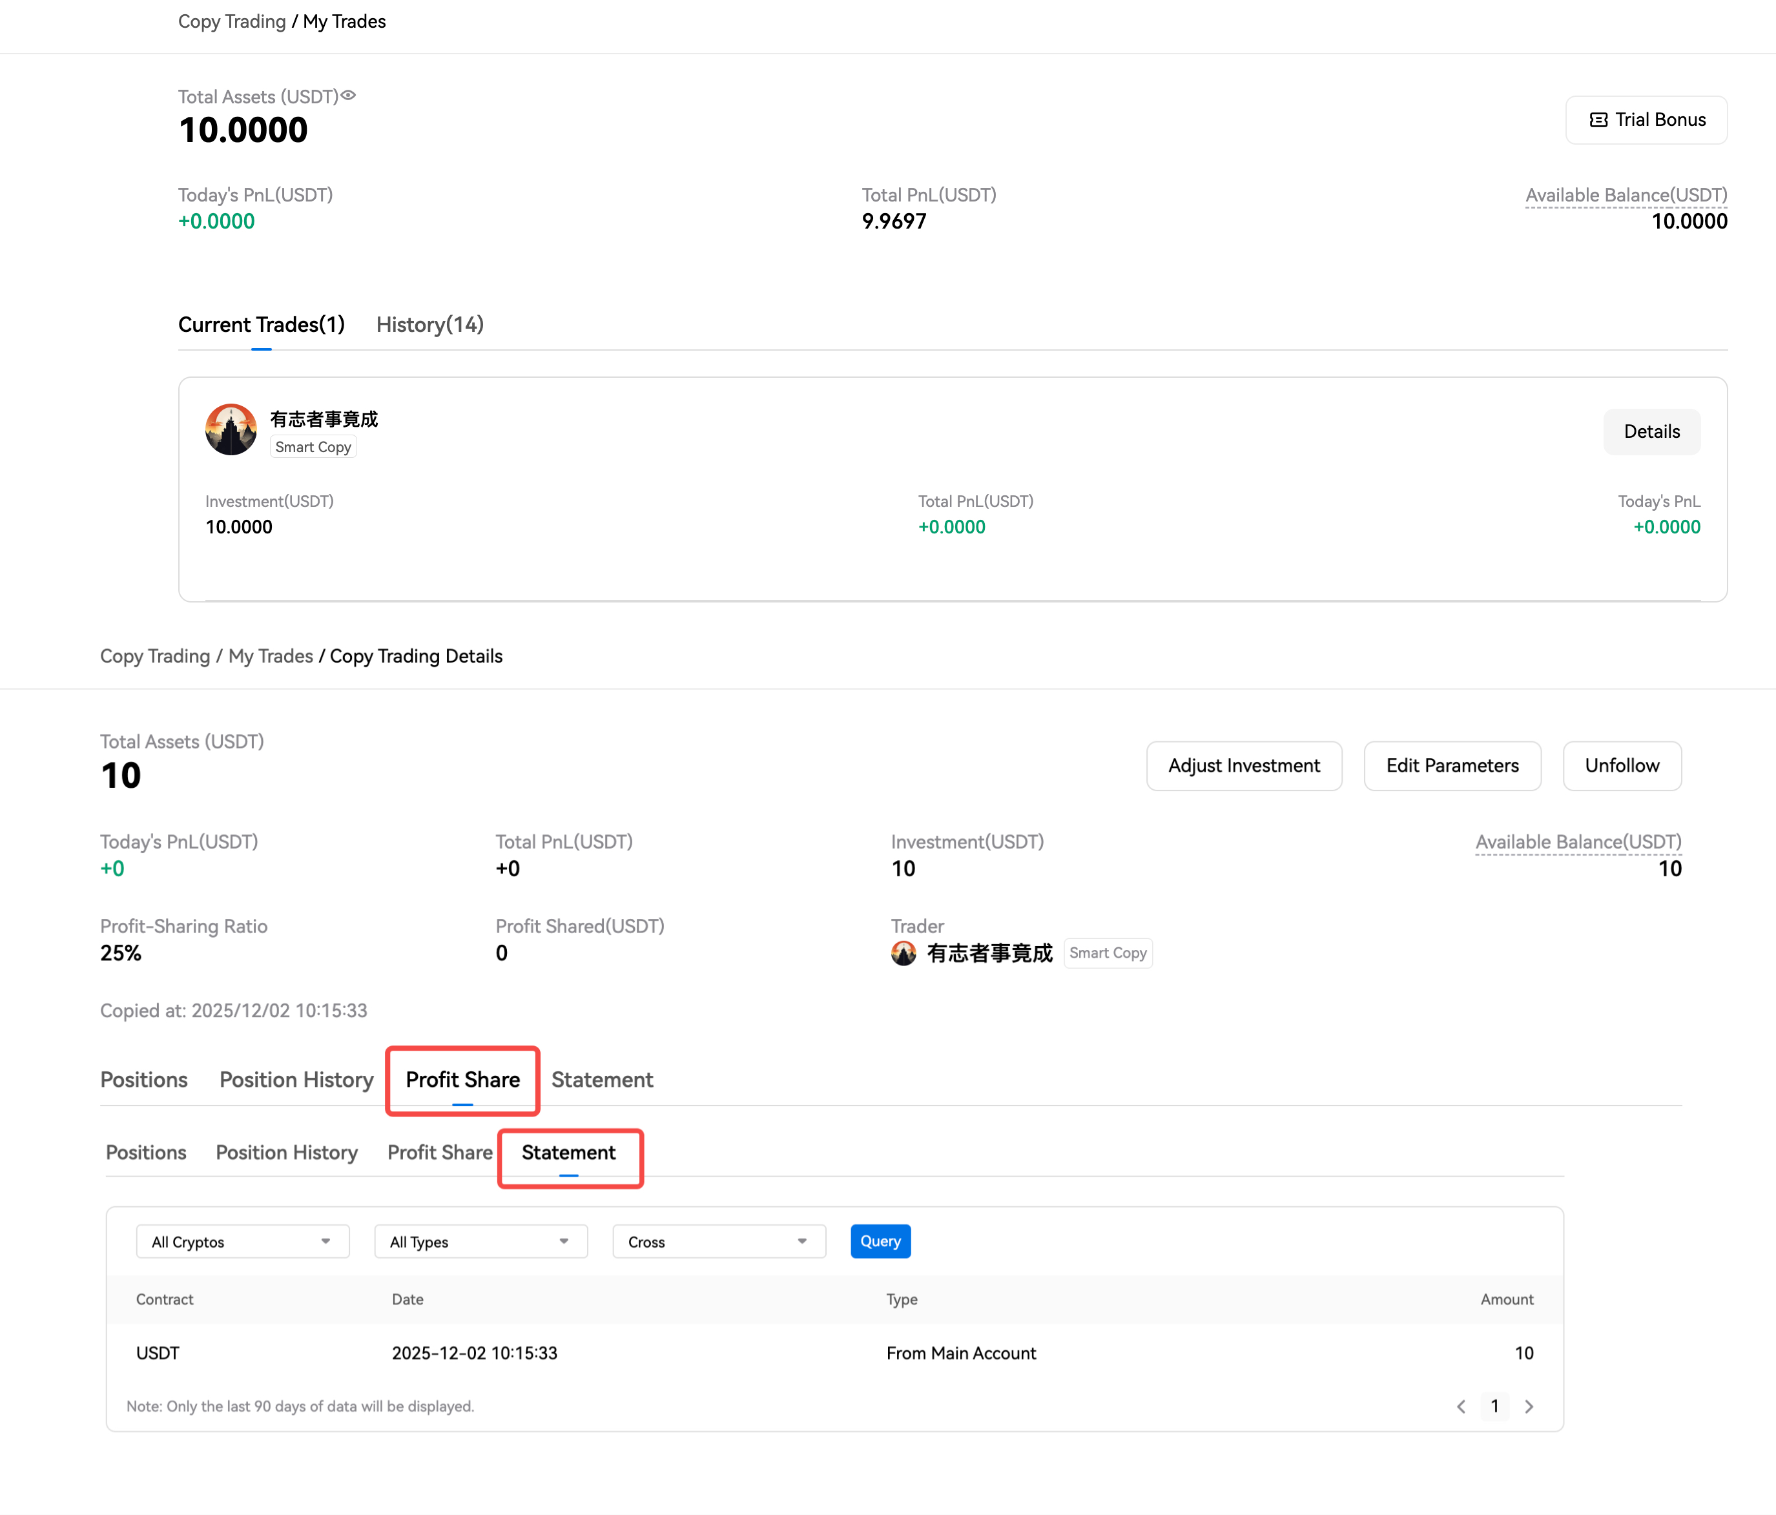Screen dimensions: 1776x1515
Task: Open Details of the current trade
Action: [x=1652, y=431]
